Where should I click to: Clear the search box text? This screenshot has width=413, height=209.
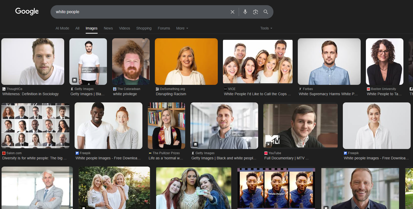click(232, 12)
